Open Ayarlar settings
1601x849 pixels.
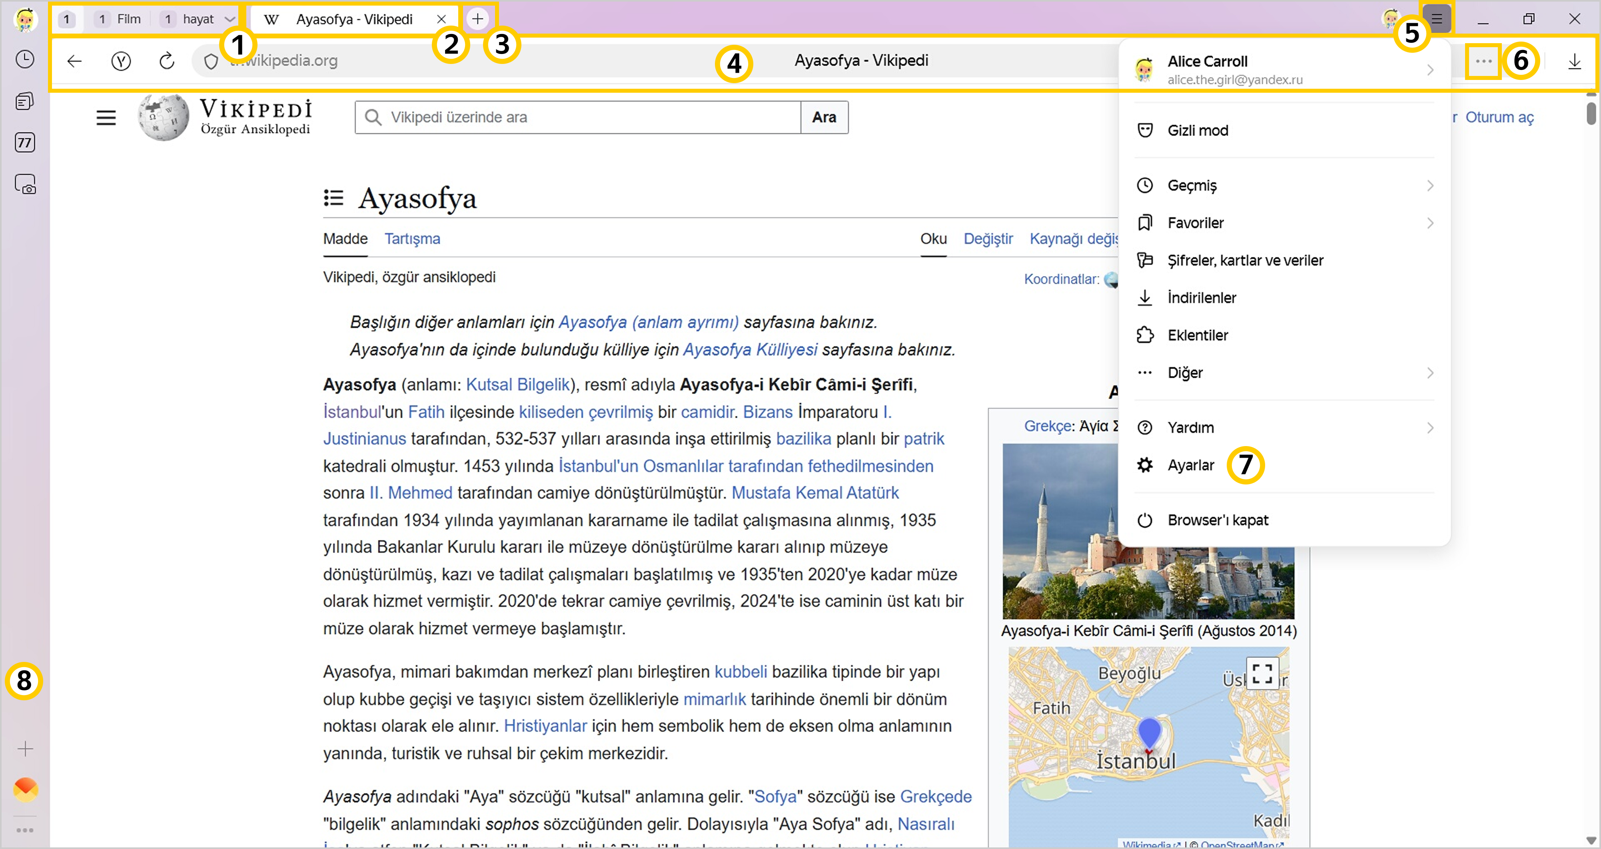(1284, 465)
